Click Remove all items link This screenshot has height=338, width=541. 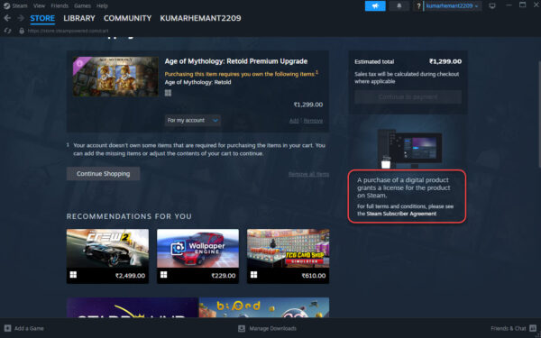click(308, 174)
